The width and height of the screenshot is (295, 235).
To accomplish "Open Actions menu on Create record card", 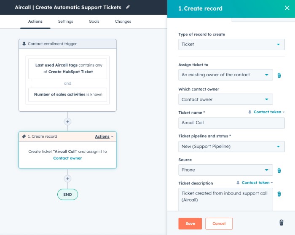I will pos(104,136).
